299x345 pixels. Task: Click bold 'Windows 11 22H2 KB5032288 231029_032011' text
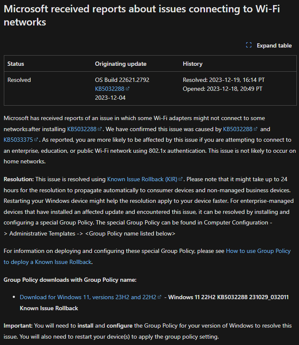pyautogui.click(x=228, y=297)
